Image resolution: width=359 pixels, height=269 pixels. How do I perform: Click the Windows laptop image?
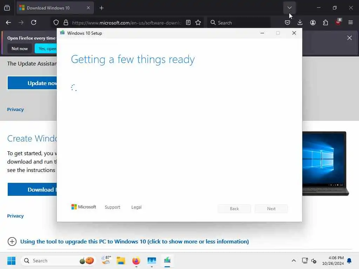coord(325,163)
